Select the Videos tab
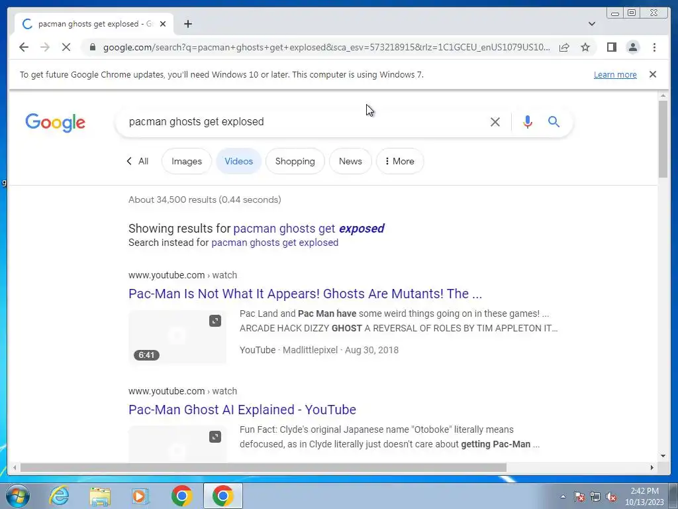The width and height of the screenshot is (678, 509). pos(238,161)
